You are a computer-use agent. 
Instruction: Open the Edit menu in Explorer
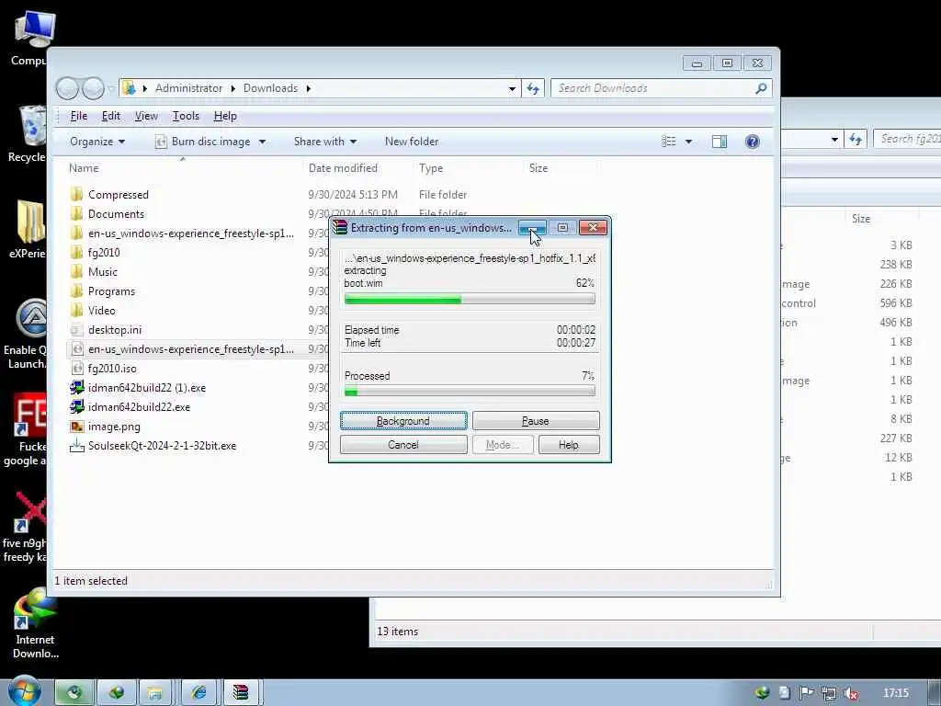tap(111, 116)
